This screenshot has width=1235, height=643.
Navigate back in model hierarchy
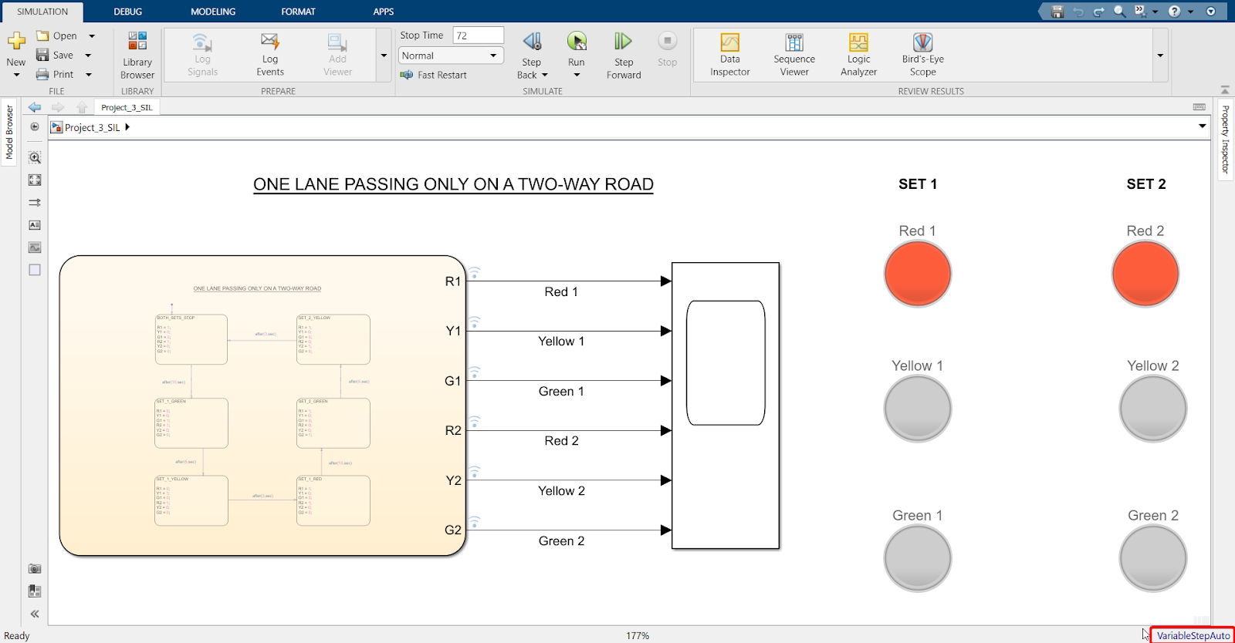point(35,107)
